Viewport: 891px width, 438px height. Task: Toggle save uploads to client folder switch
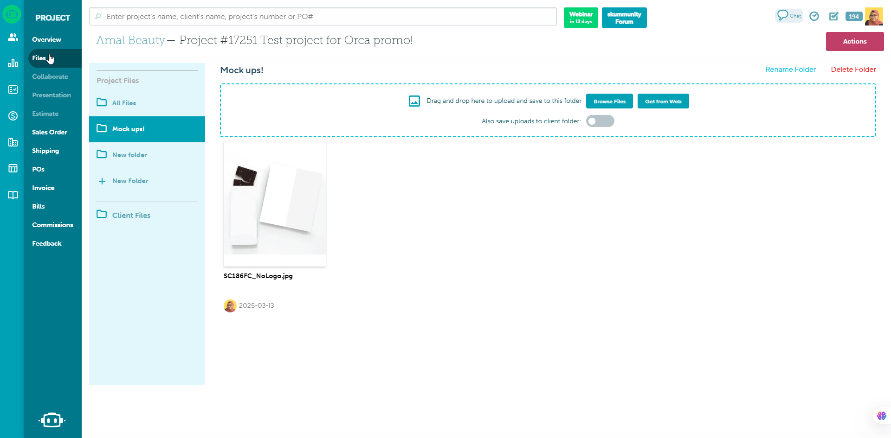[x=600, y=121]
